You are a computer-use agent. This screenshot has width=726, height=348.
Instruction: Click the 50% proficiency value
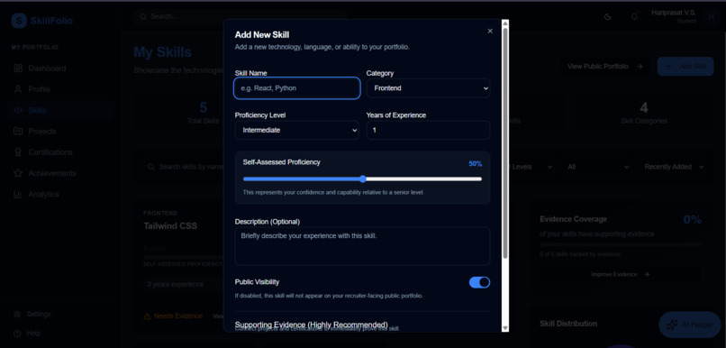click(475, 163)
